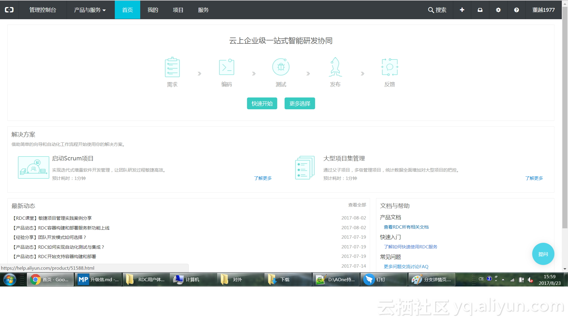
Task: Open the 项目 tab
Action: [178, 10]
